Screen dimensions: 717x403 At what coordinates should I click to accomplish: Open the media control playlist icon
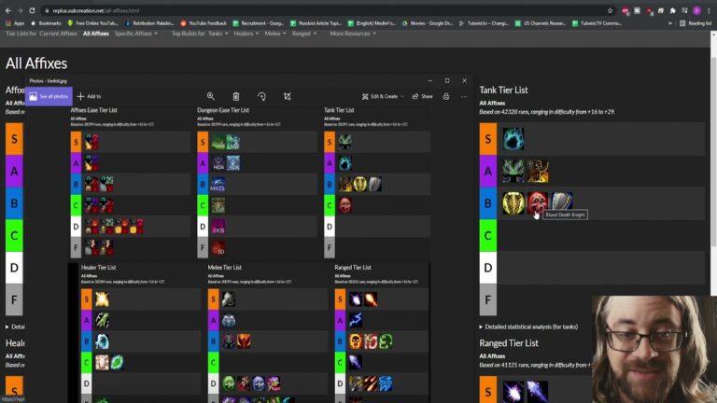tap(684, 10)
